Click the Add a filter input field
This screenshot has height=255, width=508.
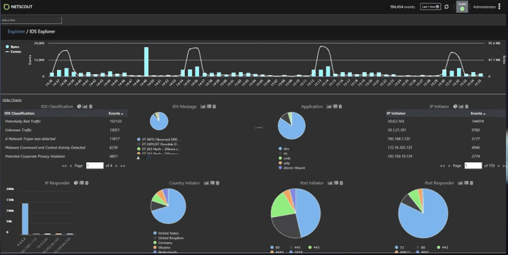click(x=31, y=20)
